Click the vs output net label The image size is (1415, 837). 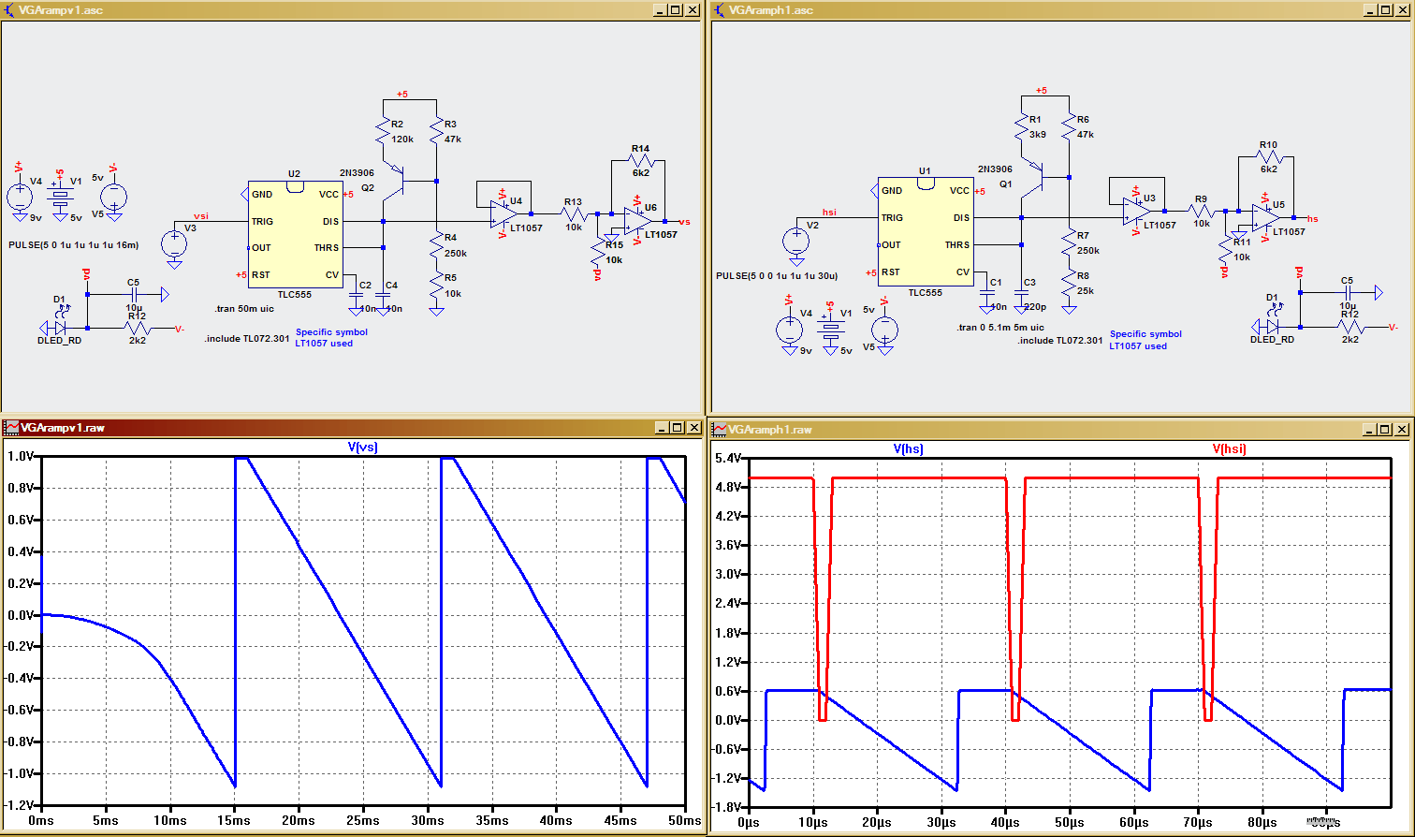(684, 222)
